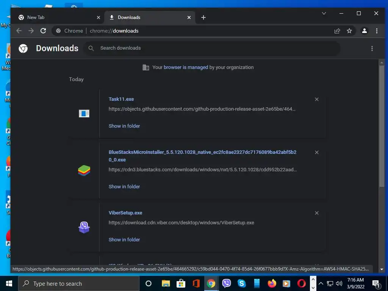388x291 pixels.
Task: Launch Firefox from the taskbar
Action: (x=272, y=283)
